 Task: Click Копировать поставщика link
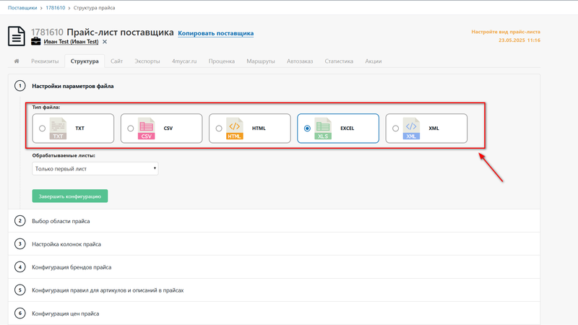pos(215,33)
